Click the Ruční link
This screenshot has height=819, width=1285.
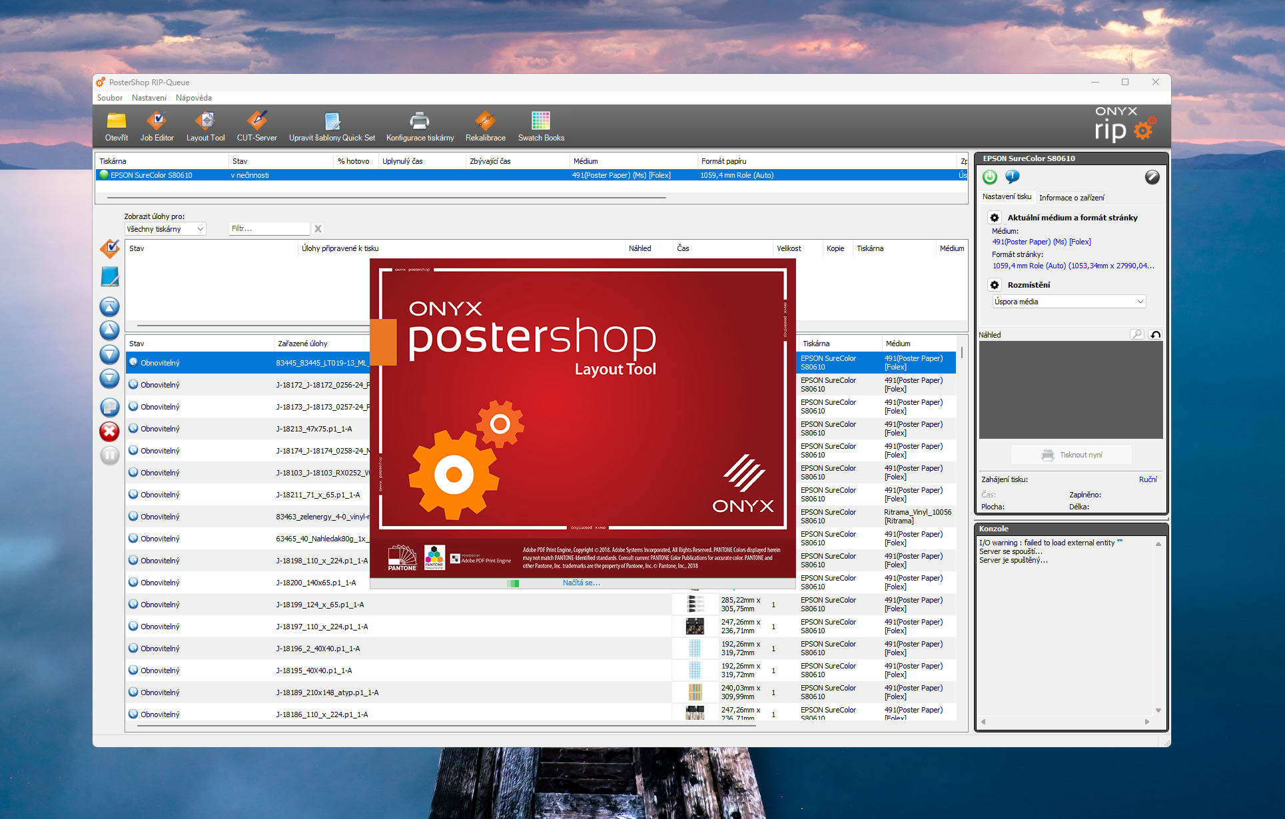click(x=1148, y=479)
